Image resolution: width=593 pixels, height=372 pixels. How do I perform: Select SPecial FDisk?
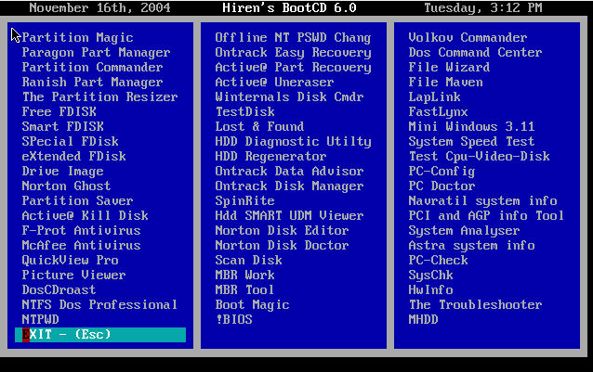pos(70,142)
